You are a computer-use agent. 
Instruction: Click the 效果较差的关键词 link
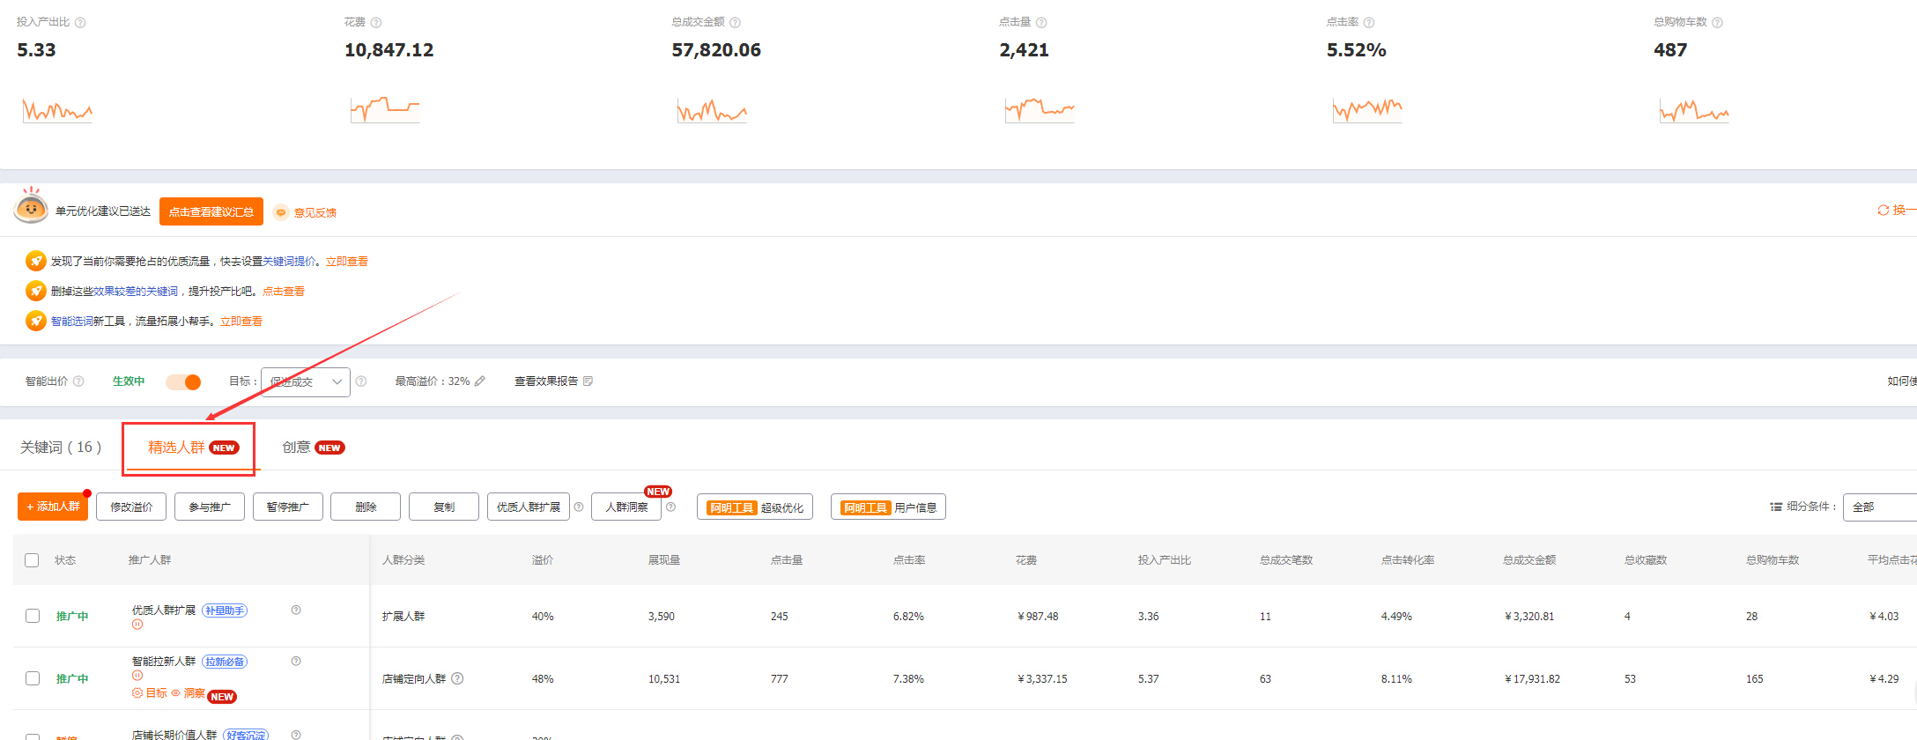coord(136,292)
